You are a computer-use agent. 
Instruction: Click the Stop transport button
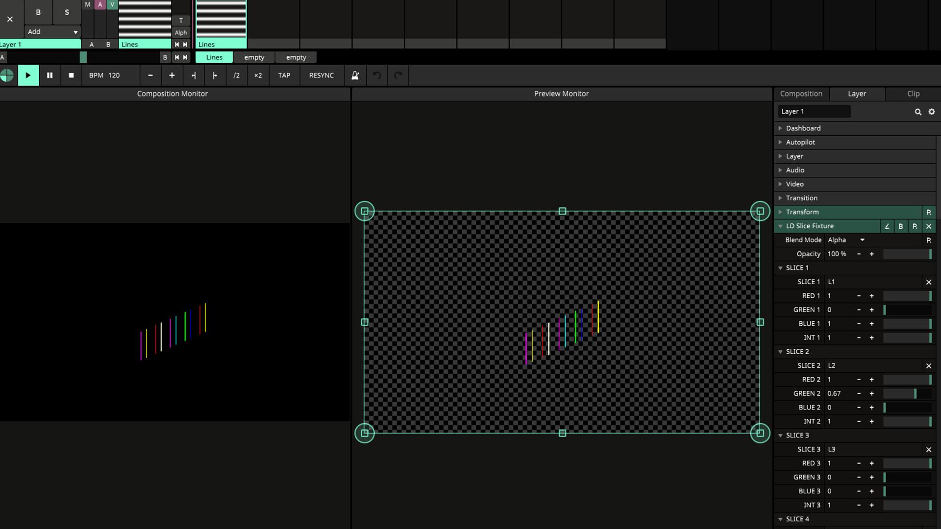click(x=71, y=75)
